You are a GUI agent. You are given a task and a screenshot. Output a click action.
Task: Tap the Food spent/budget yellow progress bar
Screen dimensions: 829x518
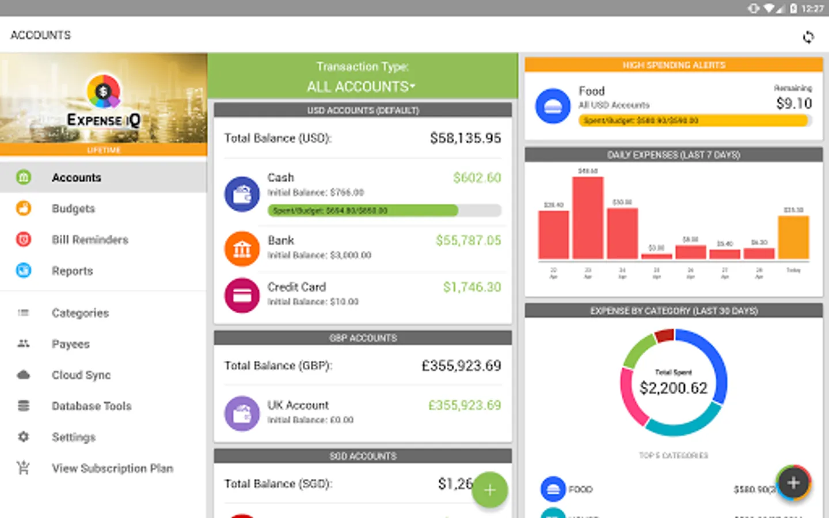695,120
